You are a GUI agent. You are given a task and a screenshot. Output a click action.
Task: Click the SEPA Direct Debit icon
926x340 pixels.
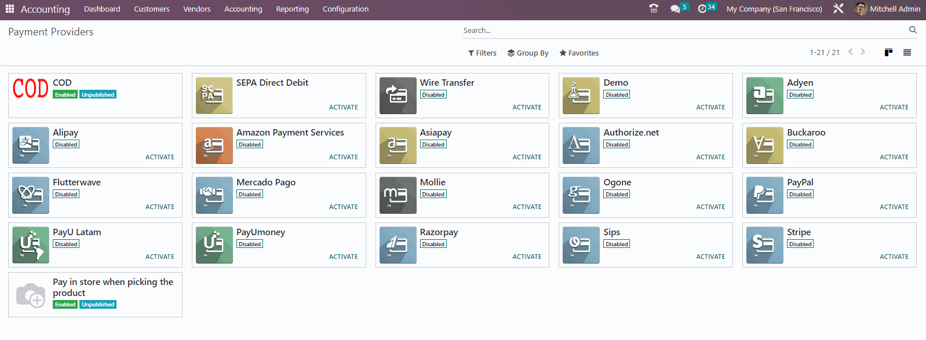tap(214, 96)
